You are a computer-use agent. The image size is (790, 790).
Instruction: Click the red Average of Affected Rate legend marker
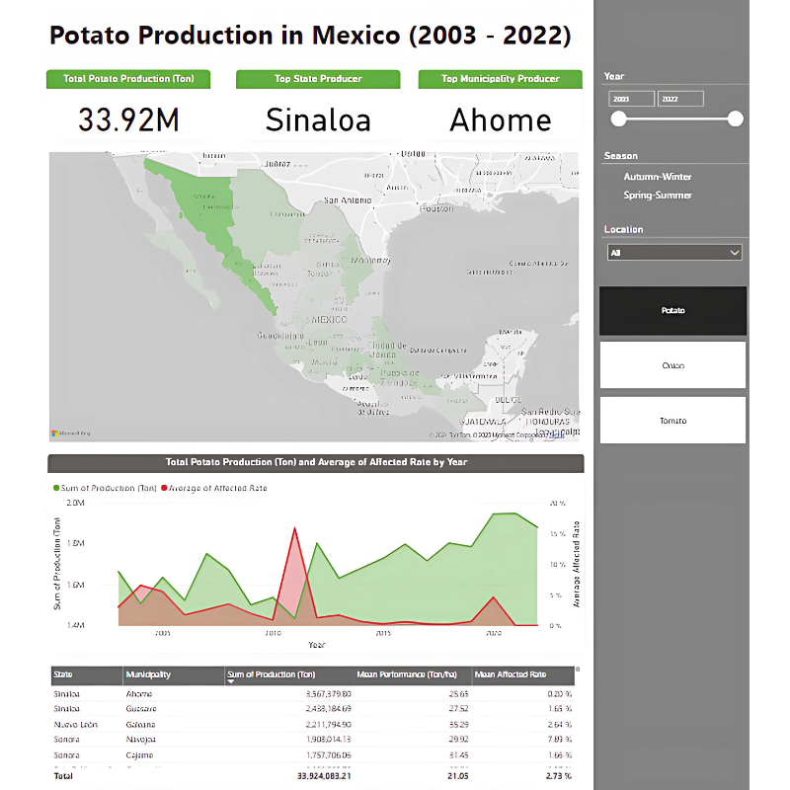pos(164,488)
